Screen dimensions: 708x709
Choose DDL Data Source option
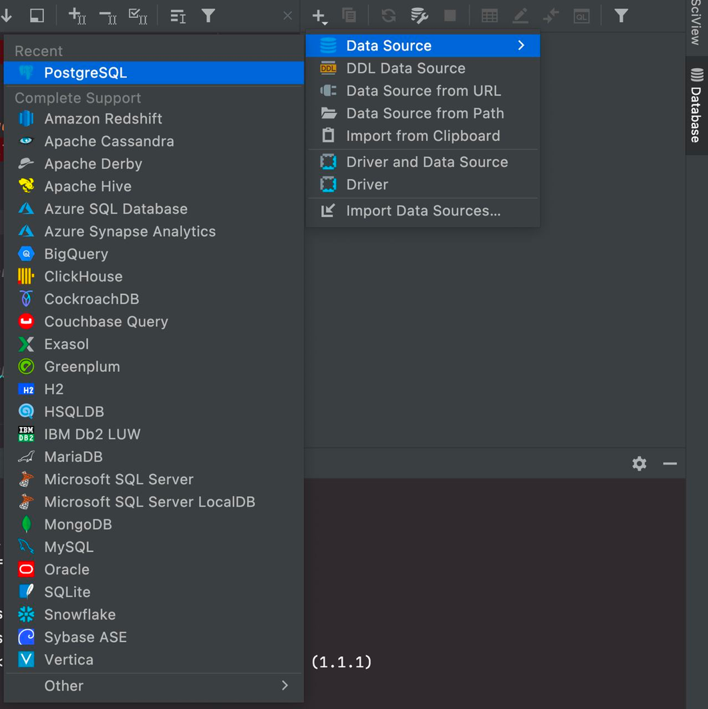(405, 68)
